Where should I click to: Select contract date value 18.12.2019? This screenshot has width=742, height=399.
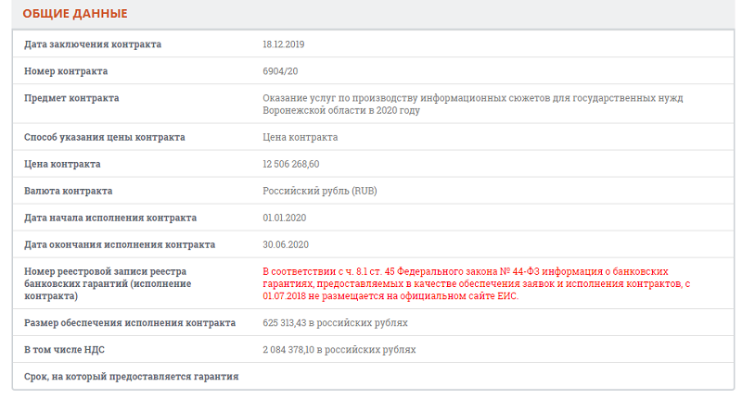(x=284, y=44)
